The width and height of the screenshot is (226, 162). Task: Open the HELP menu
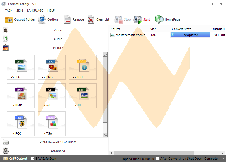coord(51,10)
